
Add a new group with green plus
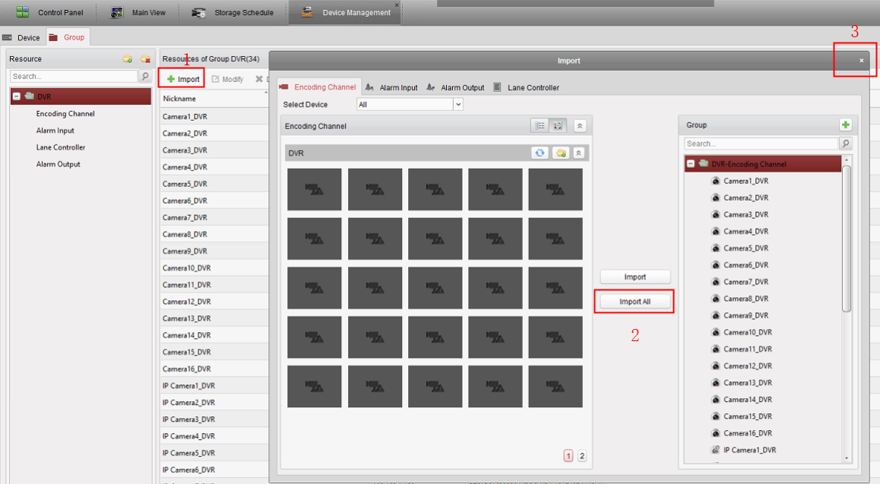(x=846, y=125)
